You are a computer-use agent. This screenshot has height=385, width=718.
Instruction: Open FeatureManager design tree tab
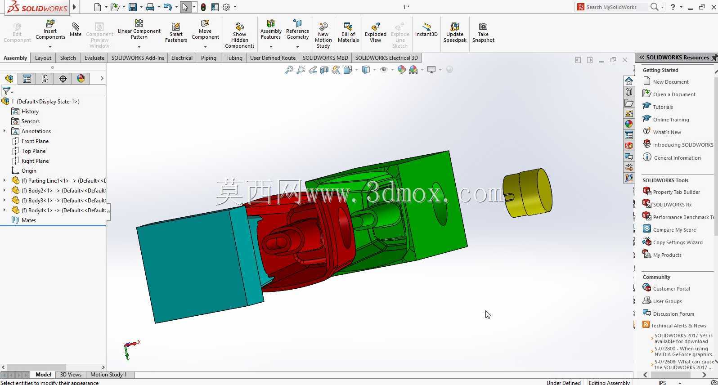click(9, 79)
